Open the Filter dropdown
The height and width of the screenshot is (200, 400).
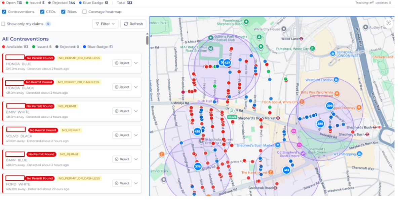pos(105,24)
